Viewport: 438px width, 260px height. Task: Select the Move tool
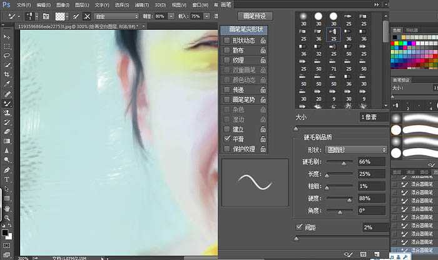point(7,37)
